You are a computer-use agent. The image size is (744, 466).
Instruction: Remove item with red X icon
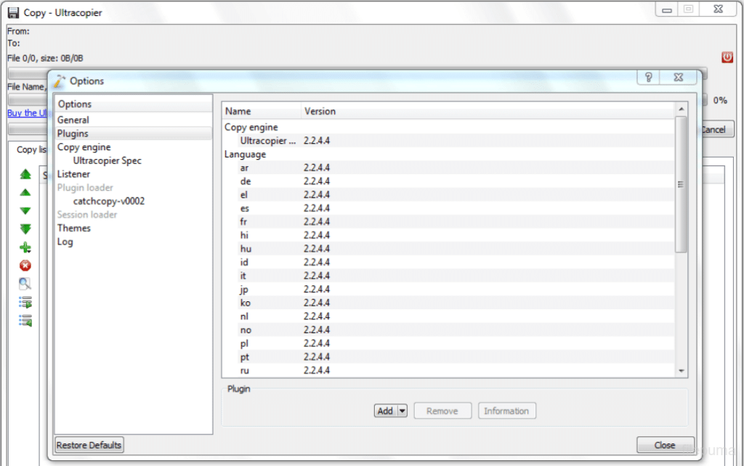[x=25, y=266]
